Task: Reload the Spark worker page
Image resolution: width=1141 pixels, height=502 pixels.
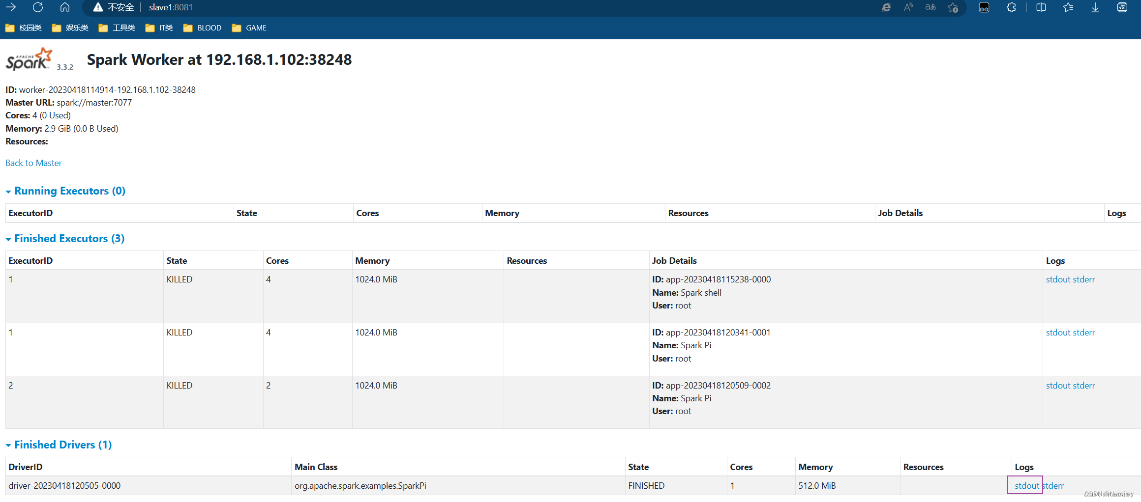Action: [38, 7]
